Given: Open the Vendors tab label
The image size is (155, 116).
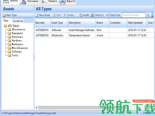Looking at the screenshot, I should tap(53, 1).
